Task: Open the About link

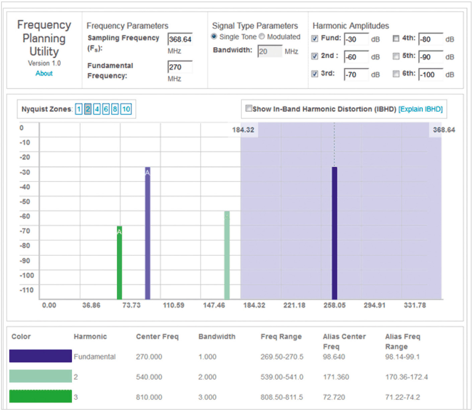Action: point(44,73)
